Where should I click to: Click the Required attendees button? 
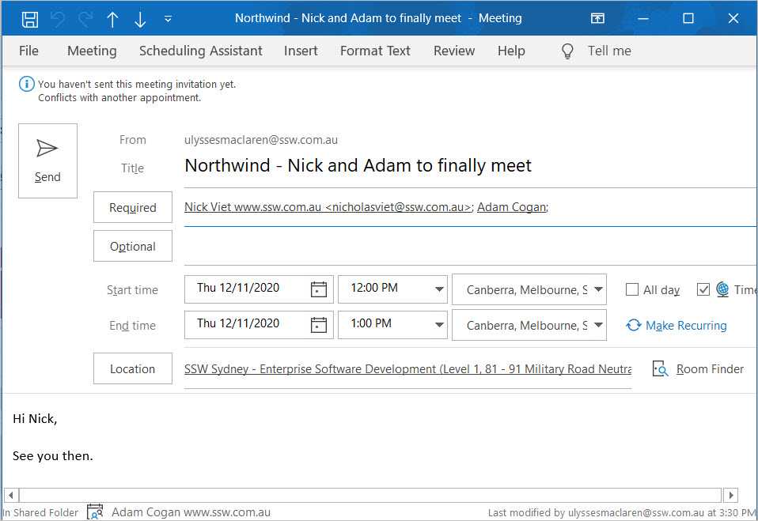coord(133,208)
